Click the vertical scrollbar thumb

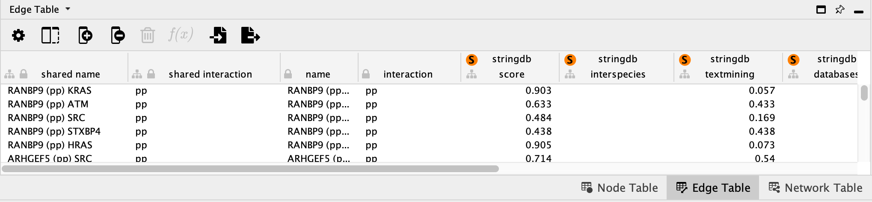pos(864,93)
